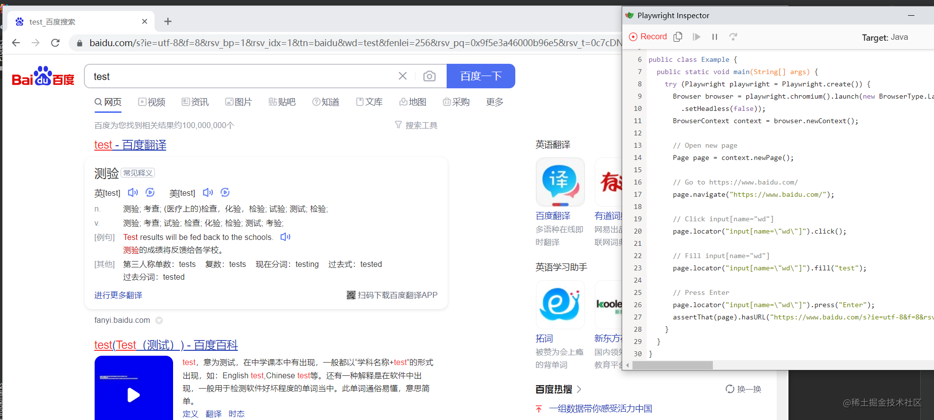Open the 搜索工具 filter
The image size is (934, 420).
pos(416,125)
